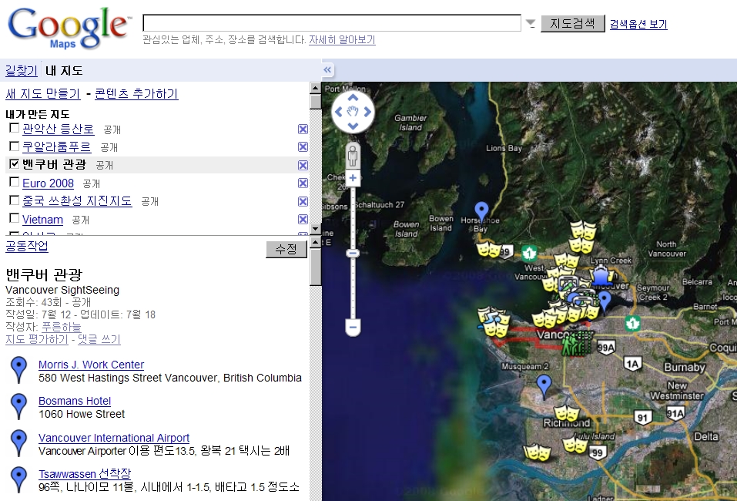Open the author 푸른하늘 link
The width and height of the screenshot is (737, 501).
pyautogui.click(x=61, y=327)
